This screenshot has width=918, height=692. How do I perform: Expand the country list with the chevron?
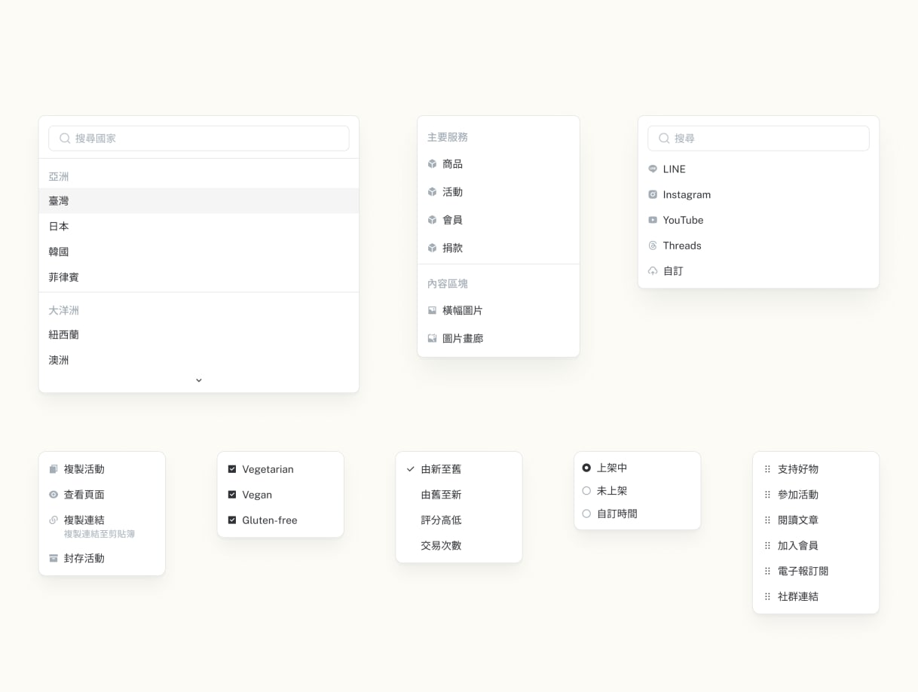pyautogui.click(x=198, y=380)
